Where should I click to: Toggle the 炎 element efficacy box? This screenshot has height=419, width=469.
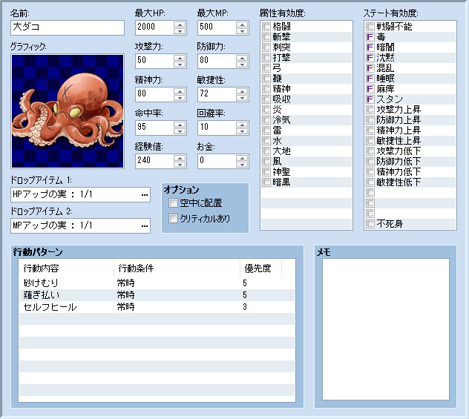coord(266,109)
